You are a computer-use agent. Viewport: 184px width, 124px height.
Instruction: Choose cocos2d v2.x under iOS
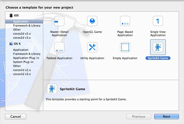22,34
